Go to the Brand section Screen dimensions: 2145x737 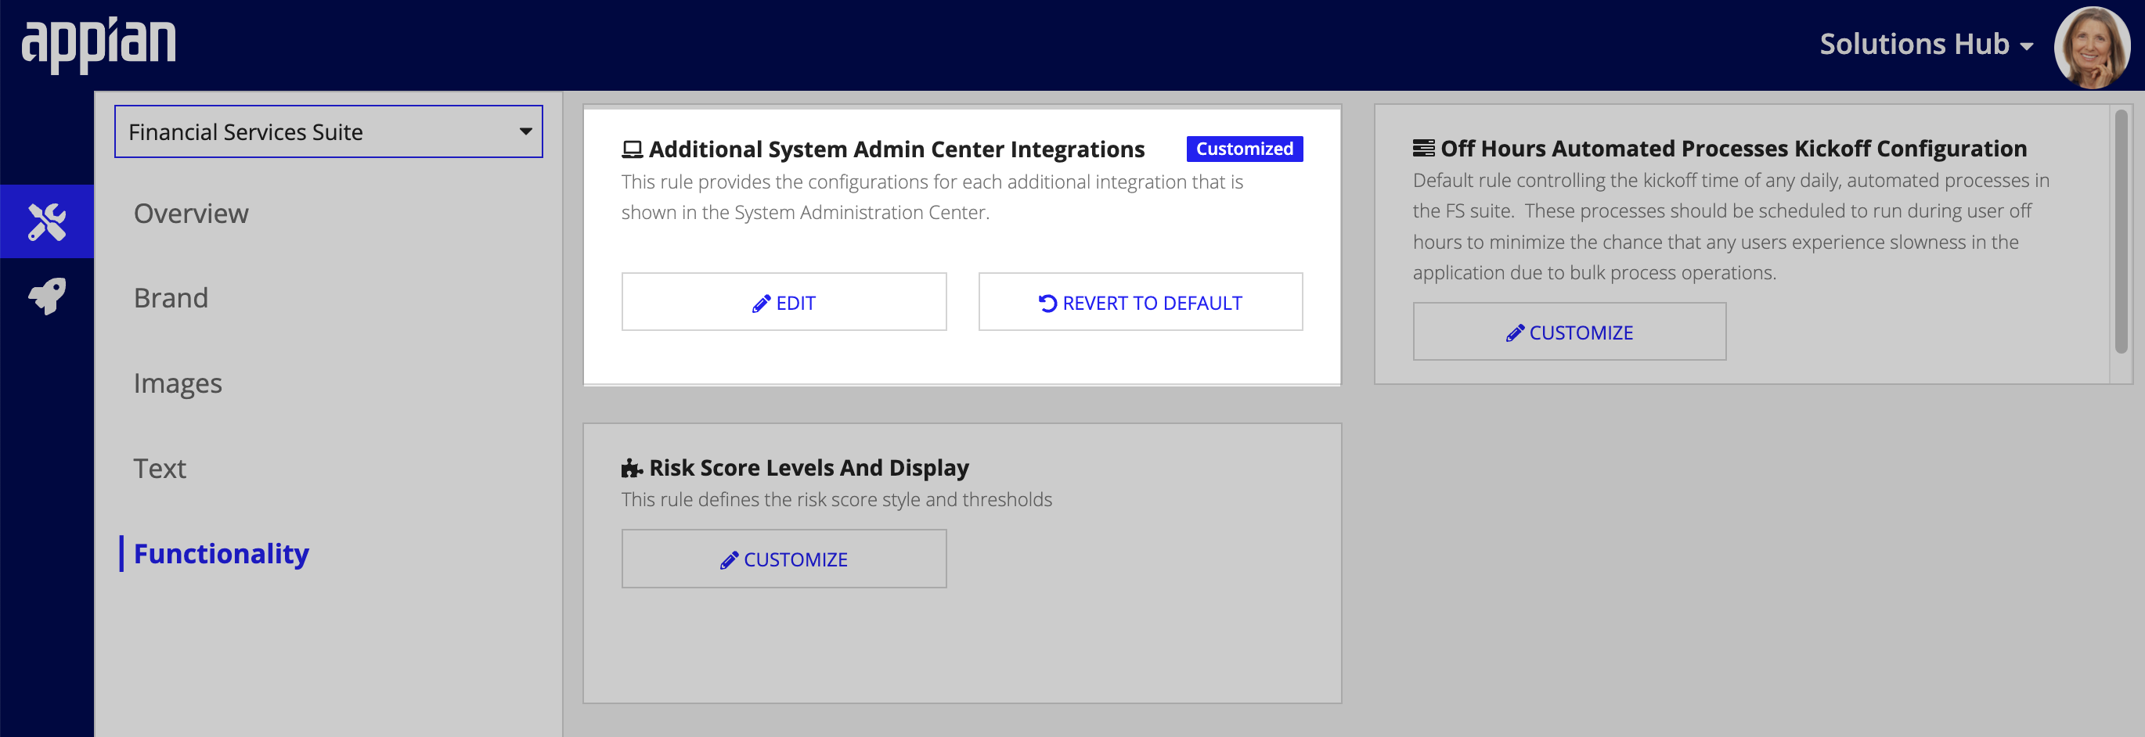(x=171, y=298)
